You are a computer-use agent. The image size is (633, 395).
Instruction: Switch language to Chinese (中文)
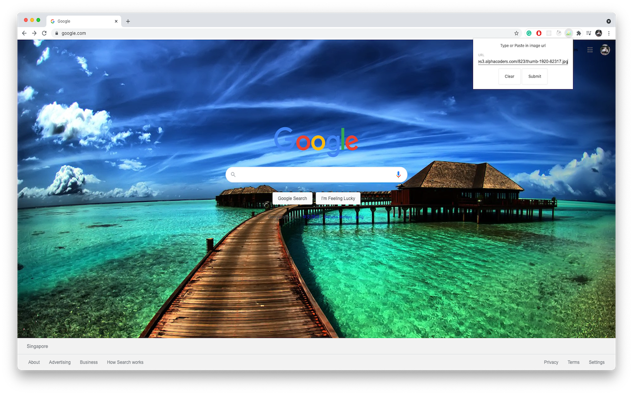tap(312, 217)
